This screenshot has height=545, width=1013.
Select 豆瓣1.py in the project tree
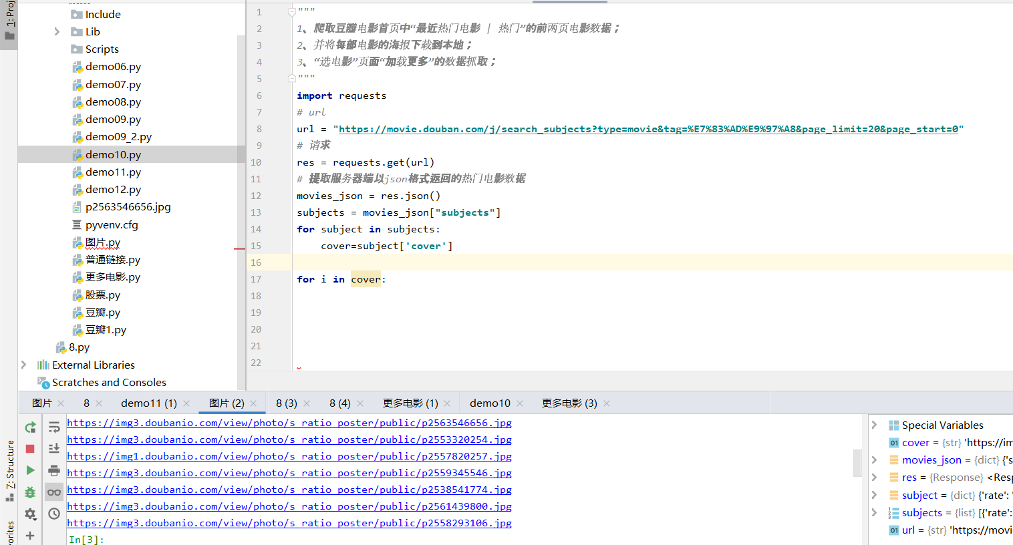click(106, 330)
